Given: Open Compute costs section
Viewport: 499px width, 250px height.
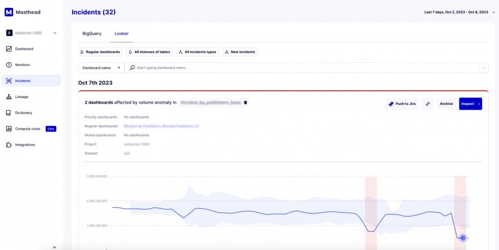Looking at the screenshot, I should [27, 129].
